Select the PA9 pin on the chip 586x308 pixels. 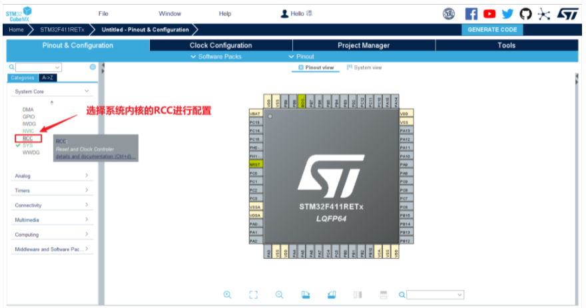pos(406,164)
